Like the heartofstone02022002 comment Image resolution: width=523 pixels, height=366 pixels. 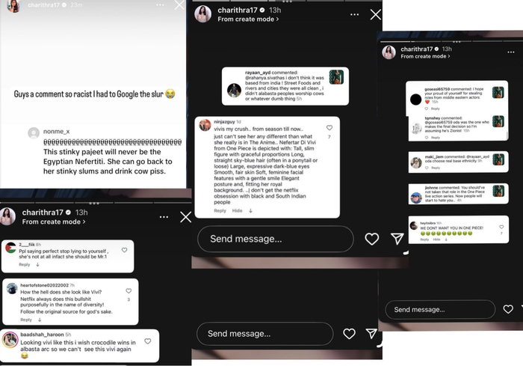[129, 291]
